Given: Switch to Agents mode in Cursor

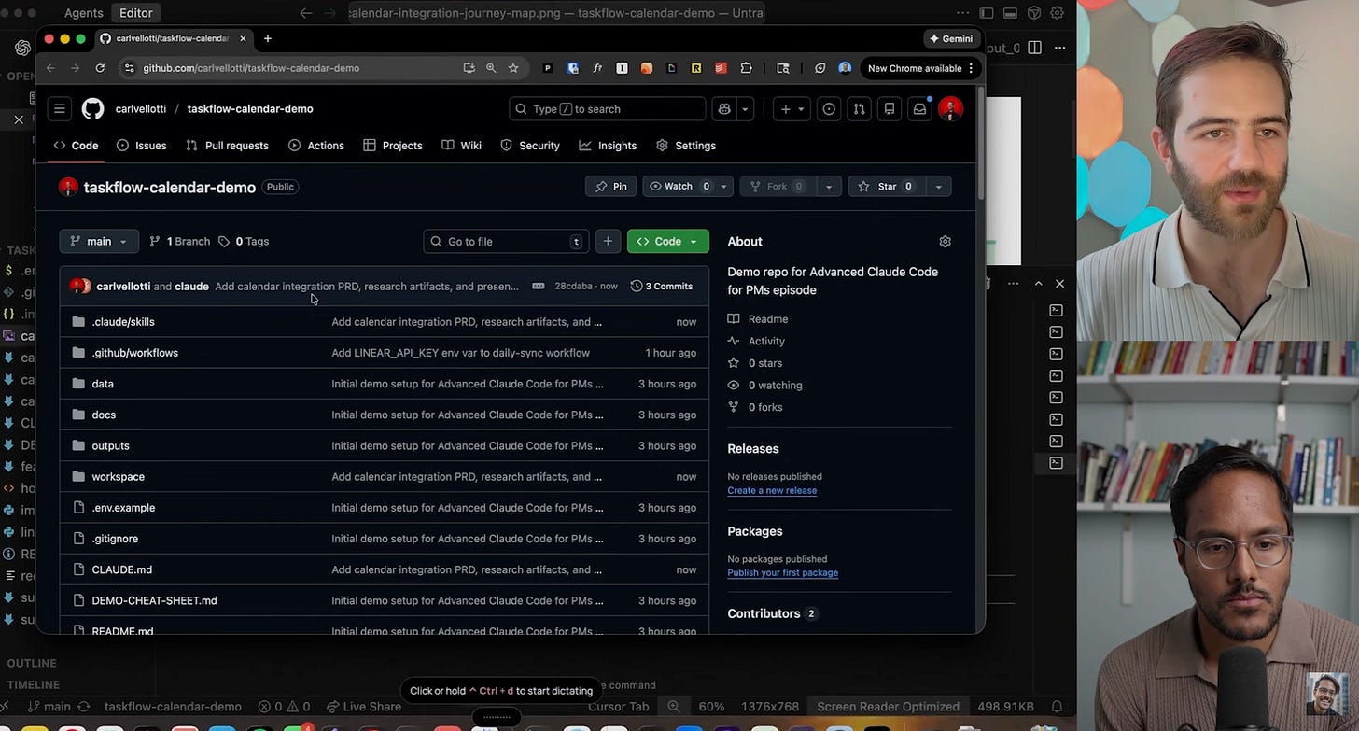Looking at the screenshot, I should coord(84,13).
